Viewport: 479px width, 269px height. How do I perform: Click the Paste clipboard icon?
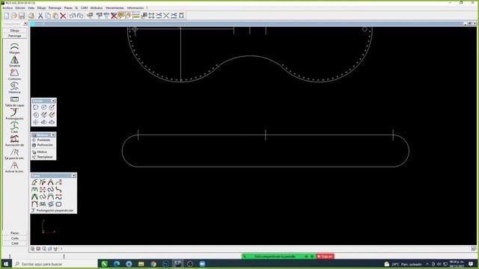tap(55, 16)
